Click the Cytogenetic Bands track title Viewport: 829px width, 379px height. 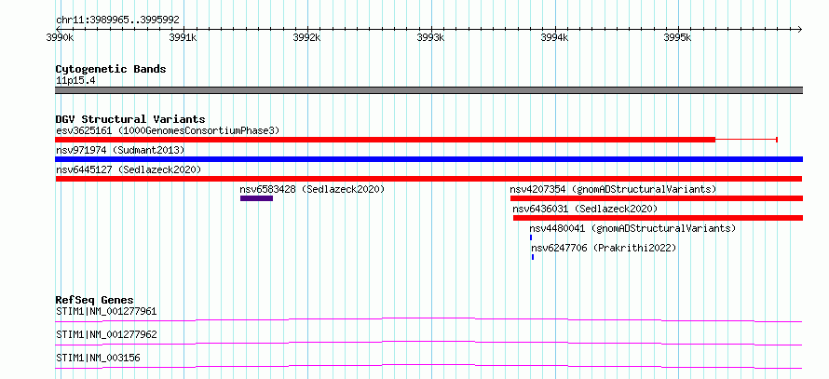[111, 69]
